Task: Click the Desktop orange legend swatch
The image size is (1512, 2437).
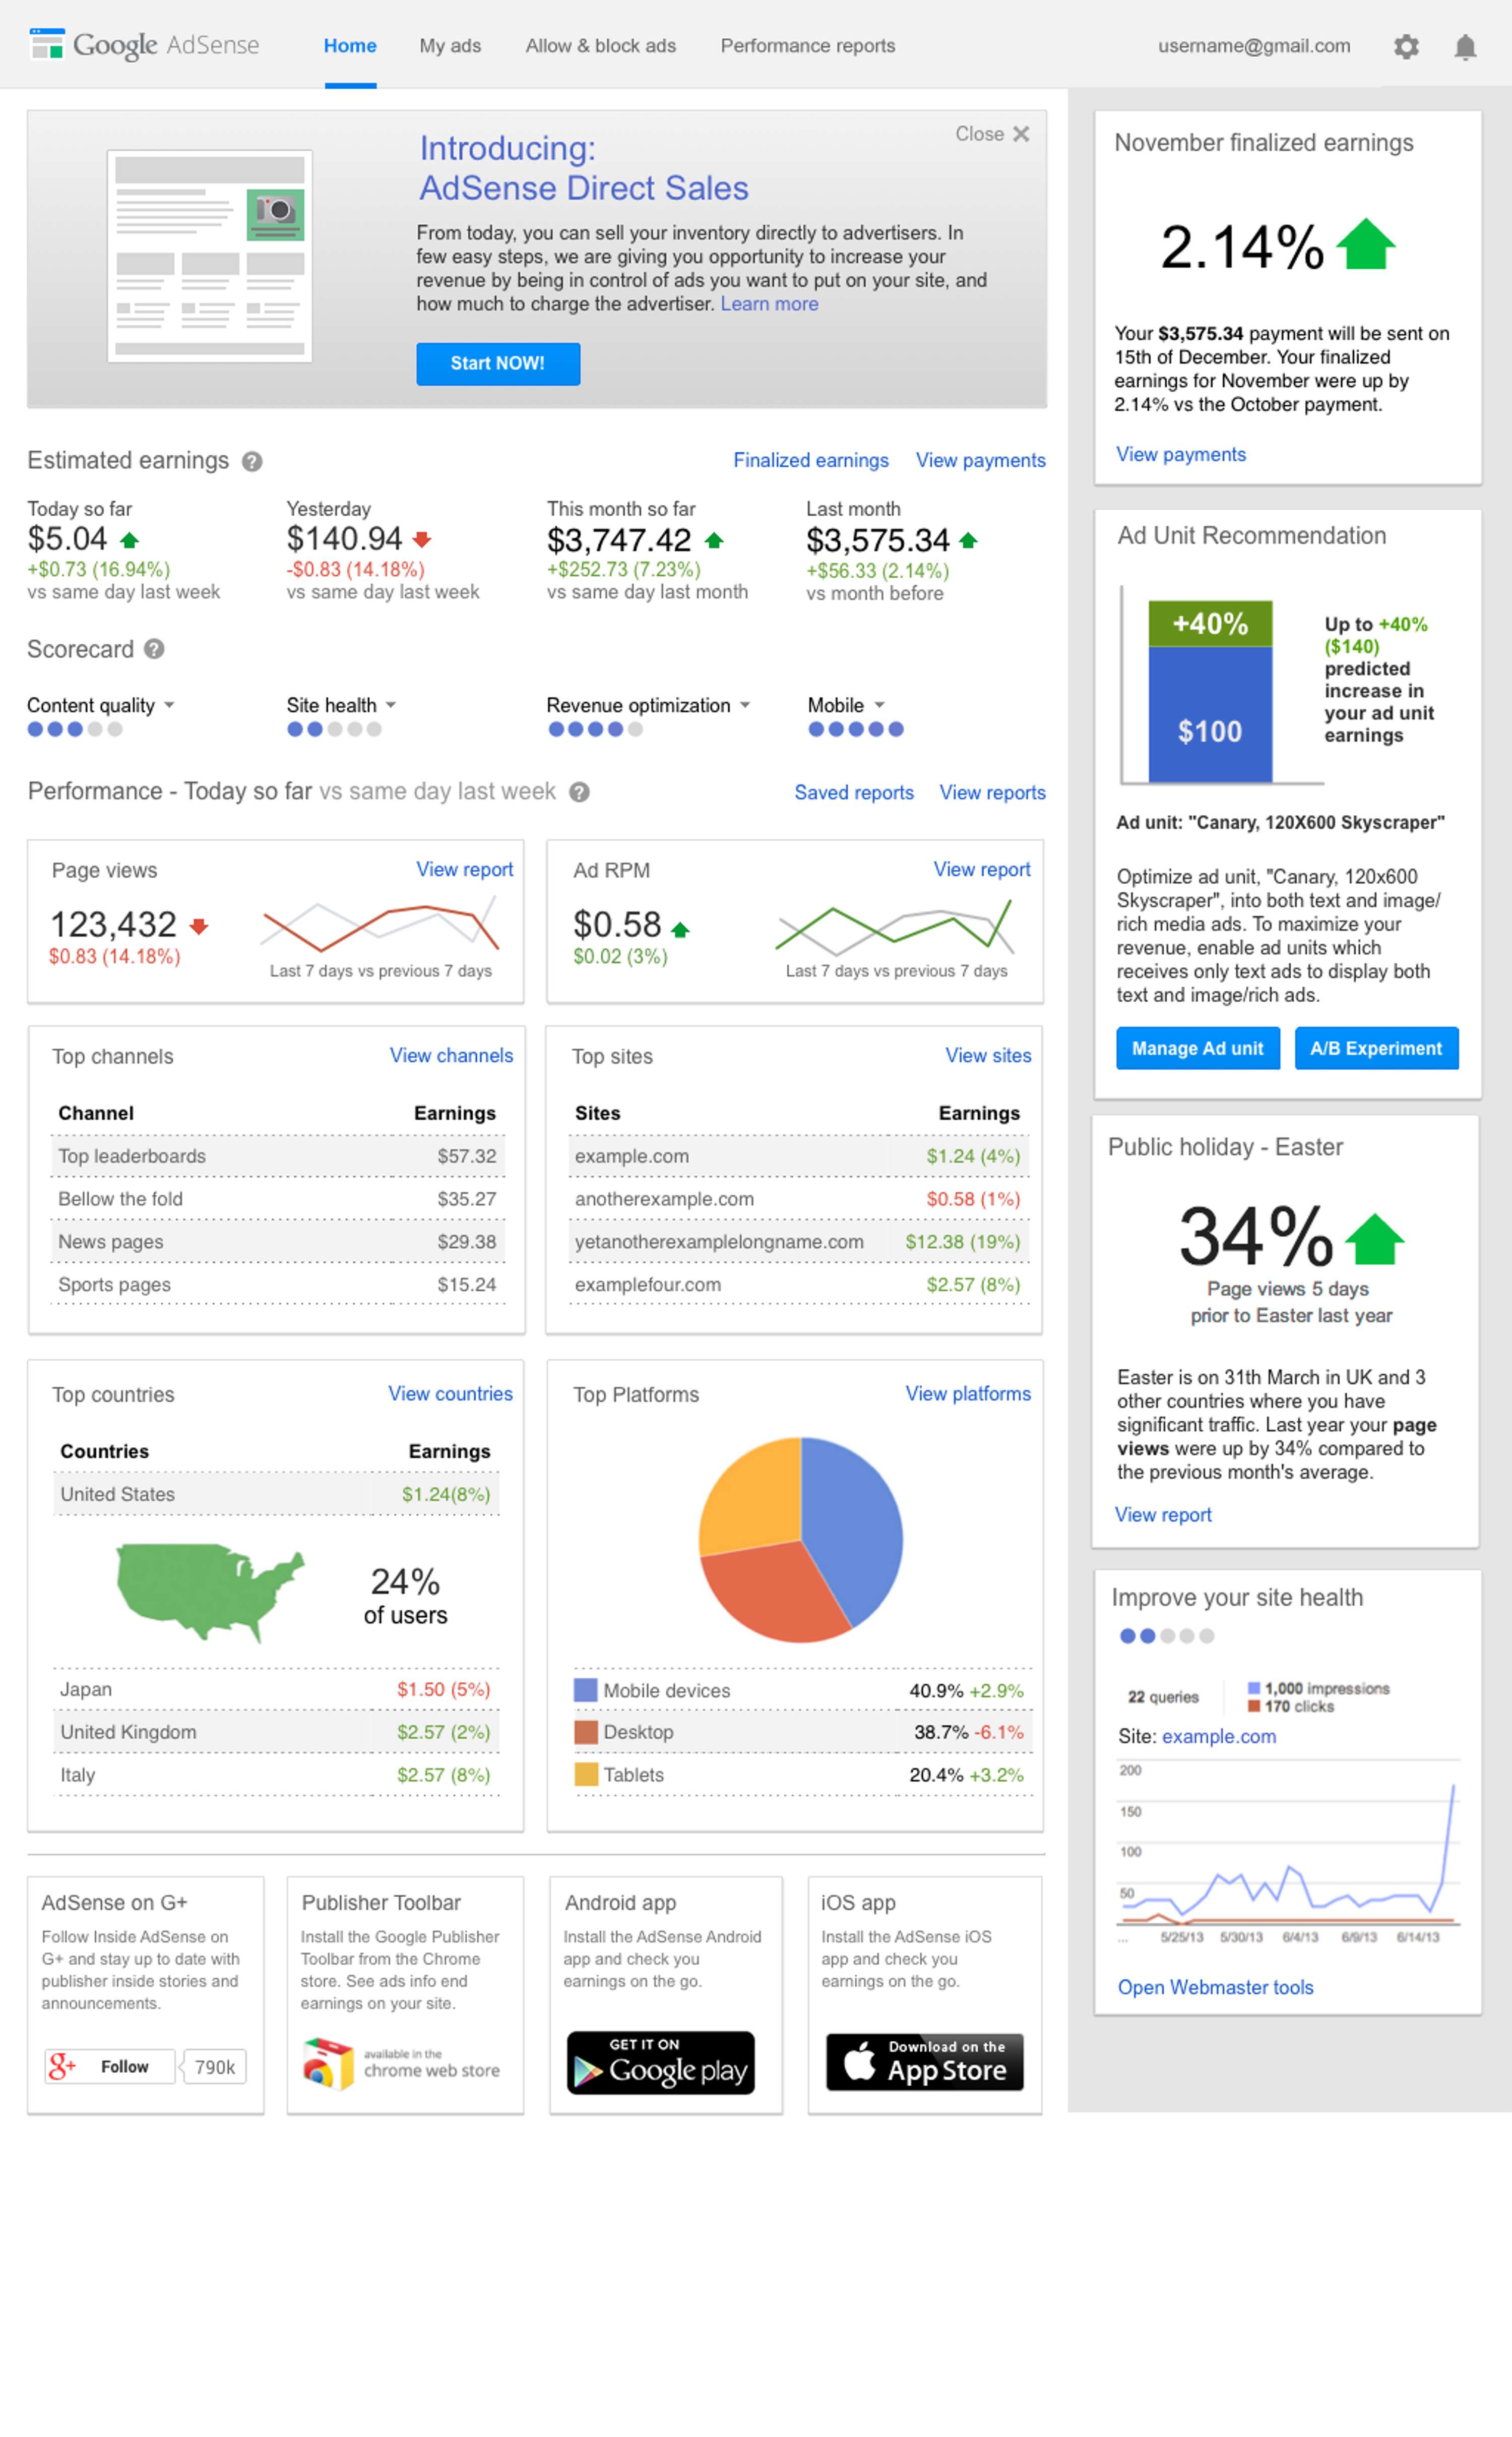Action: point(585,1732)
